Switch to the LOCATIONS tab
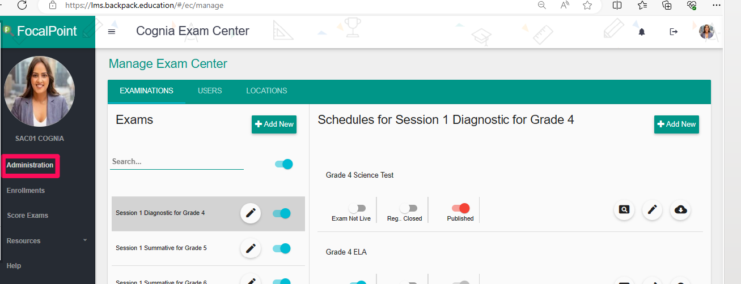This screenshot has width=741, height=284. pos(266,91)
